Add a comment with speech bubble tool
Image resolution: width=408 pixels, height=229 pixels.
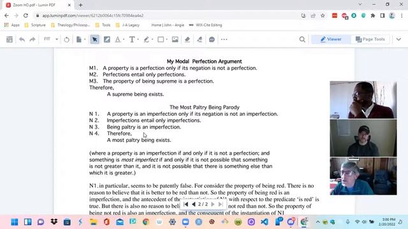212,39
